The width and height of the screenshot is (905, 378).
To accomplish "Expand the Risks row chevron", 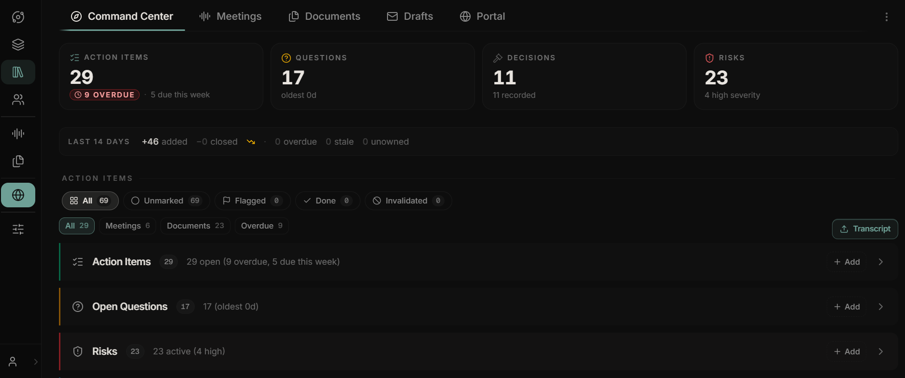I will (x=880, y=351).
